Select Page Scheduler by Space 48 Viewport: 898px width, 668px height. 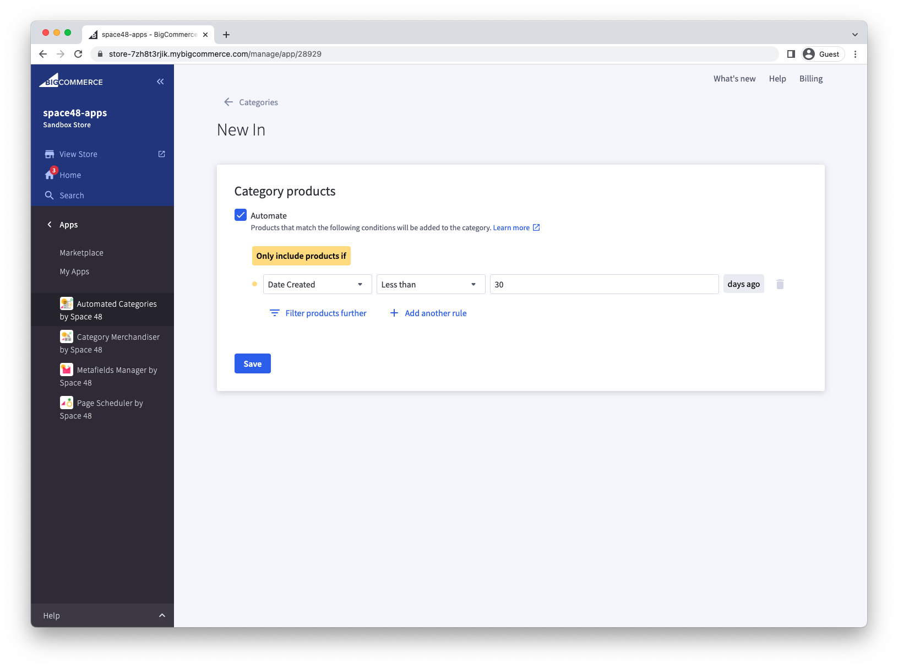(102, 409)
